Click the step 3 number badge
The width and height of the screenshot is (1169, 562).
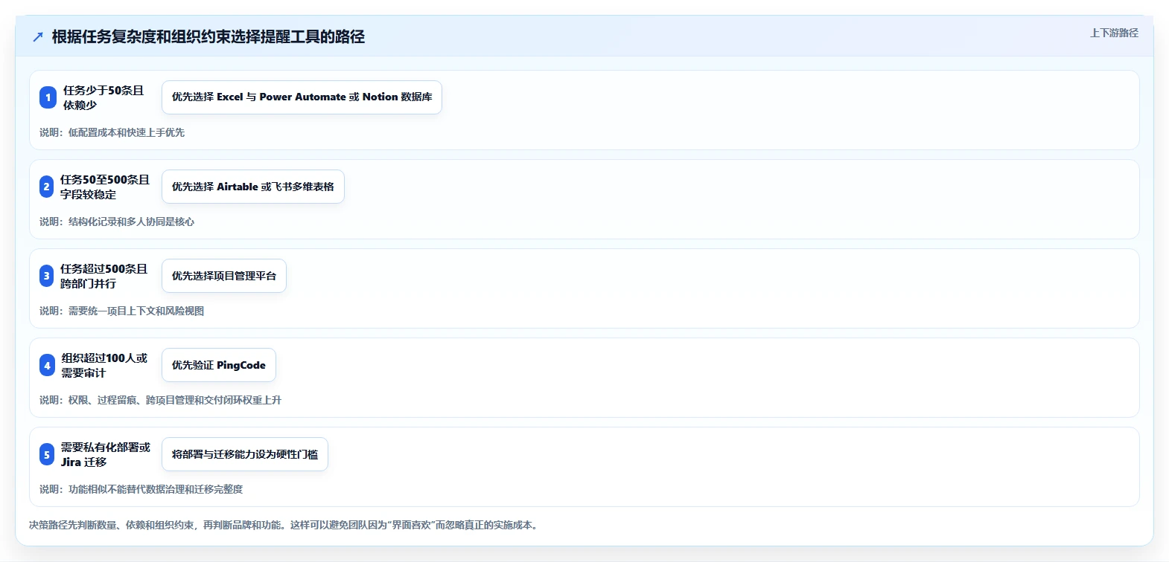[x=46, y=276]
